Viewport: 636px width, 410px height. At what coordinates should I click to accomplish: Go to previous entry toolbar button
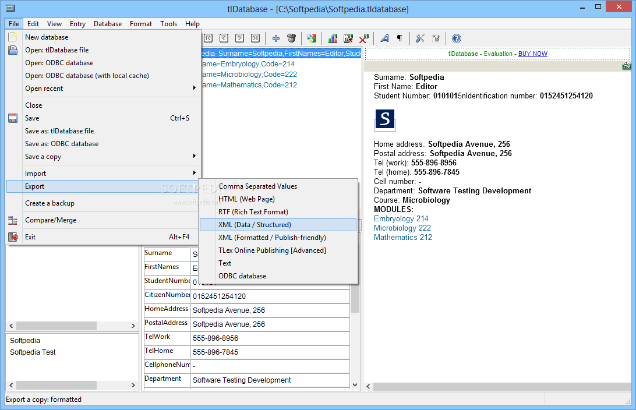point(224,38)
